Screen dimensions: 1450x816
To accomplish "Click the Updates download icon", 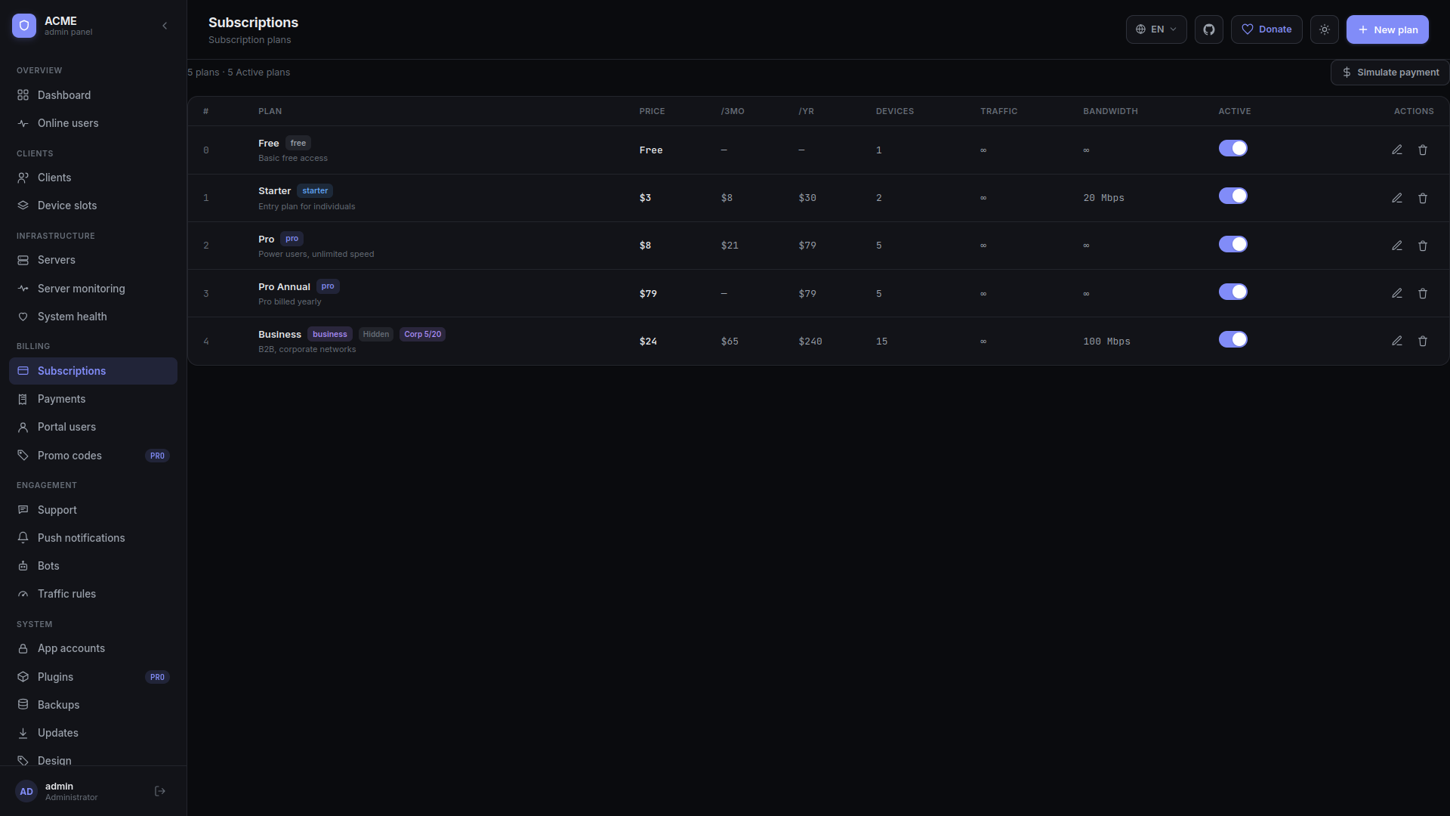I will (23, 733).
